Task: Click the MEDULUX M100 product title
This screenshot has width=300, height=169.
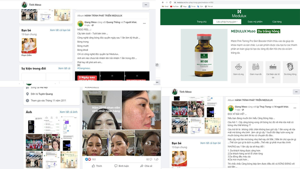Action: (x=243, y=31)
